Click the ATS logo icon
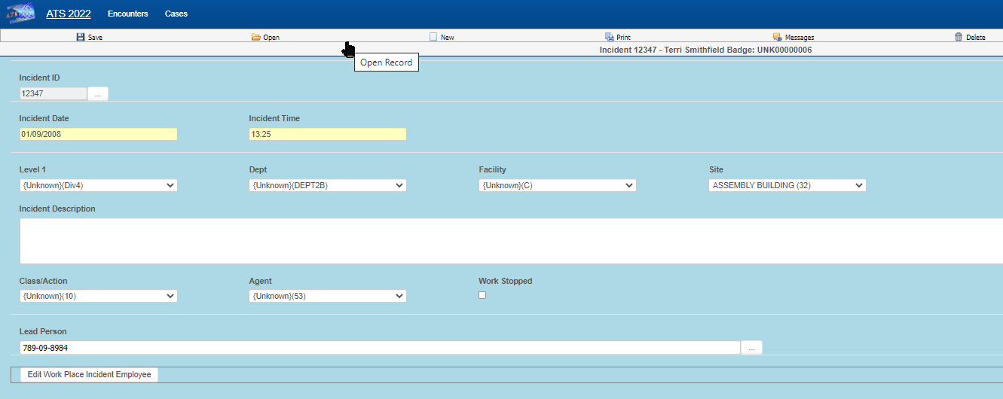 [x=21, y=14]
